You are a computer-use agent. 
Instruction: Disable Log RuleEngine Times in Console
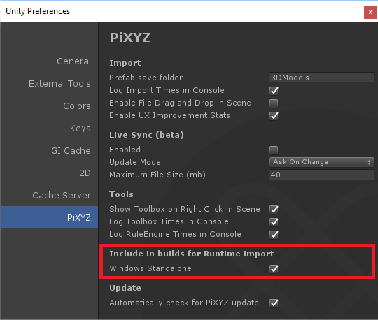pyautogui.click(x=274, y=234)
